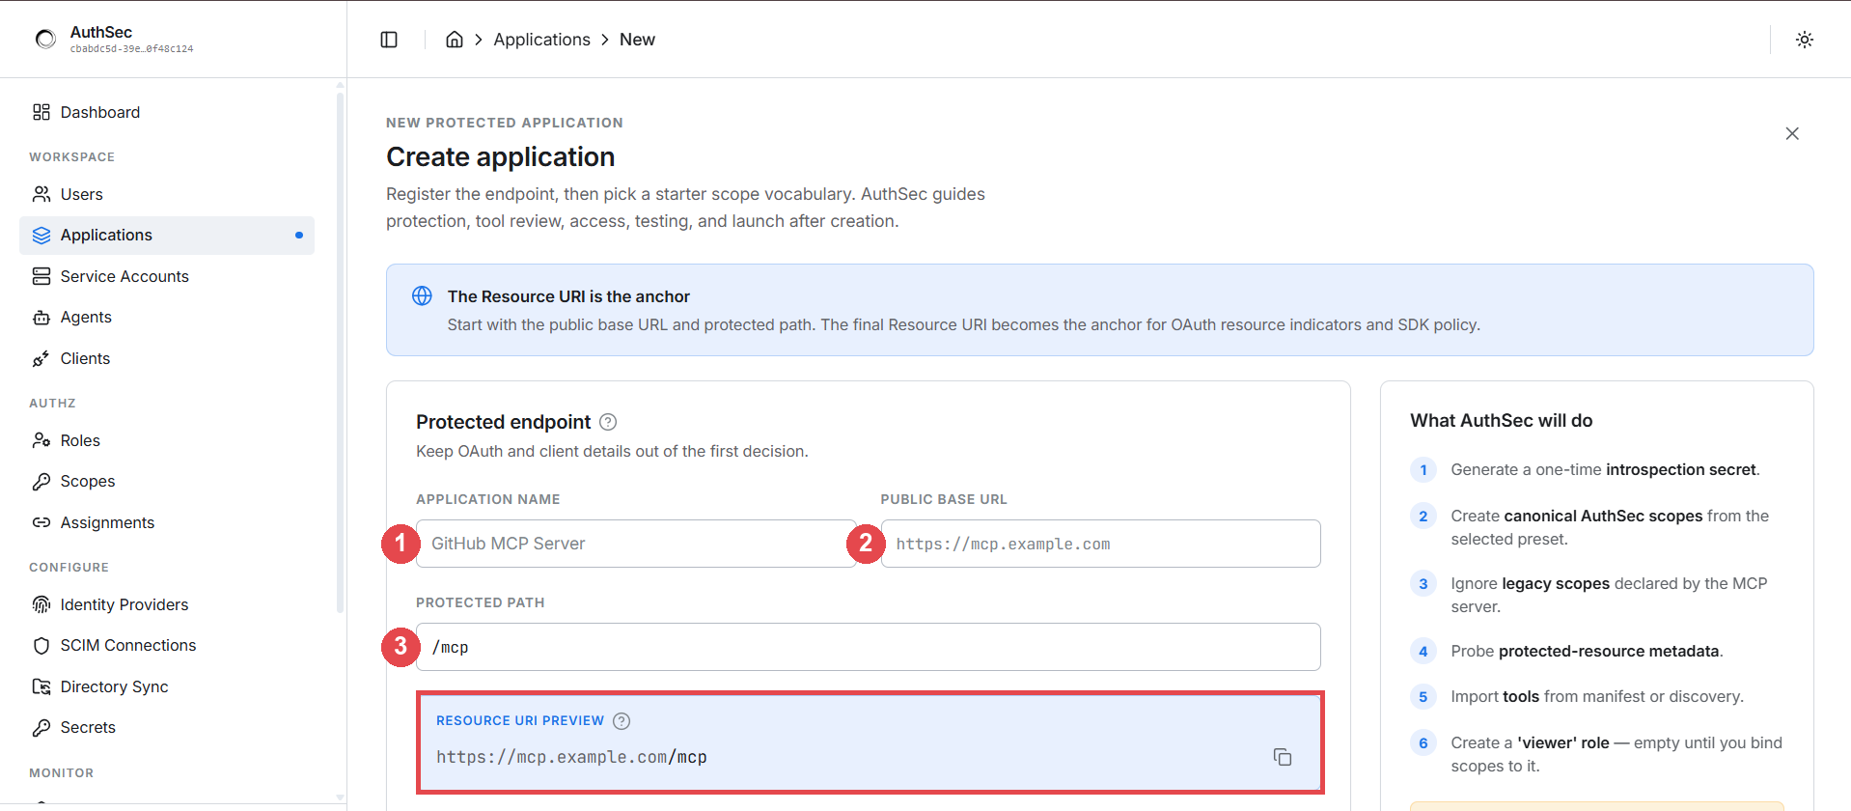
Task: Click the Agents robot icon
Action: 41,318
